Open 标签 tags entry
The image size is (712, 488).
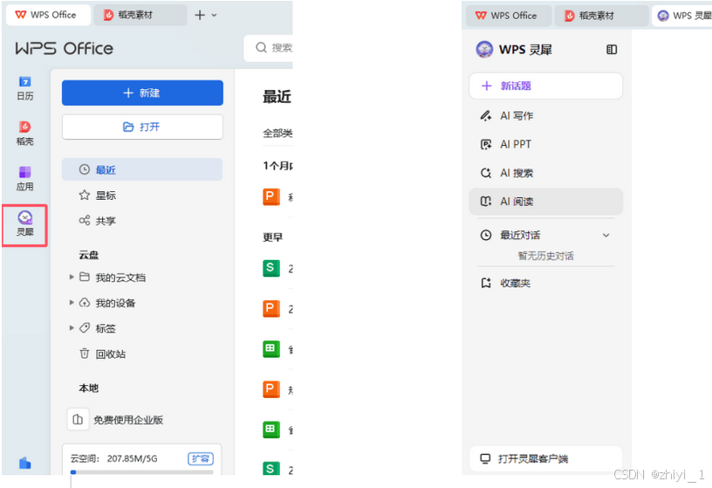point(98,328)
